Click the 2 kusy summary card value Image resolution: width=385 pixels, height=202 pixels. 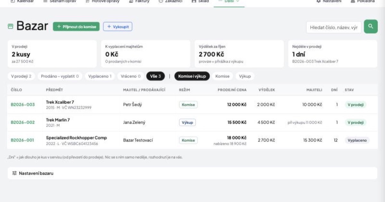(21, 54)
